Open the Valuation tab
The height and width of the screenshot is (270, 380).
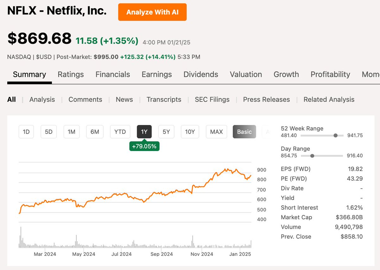click(246, 74)
